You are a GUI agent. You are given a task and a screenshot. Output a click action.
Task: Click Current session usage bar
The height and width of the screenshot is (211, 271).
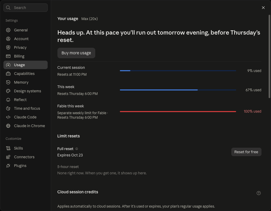click(178, 71)
